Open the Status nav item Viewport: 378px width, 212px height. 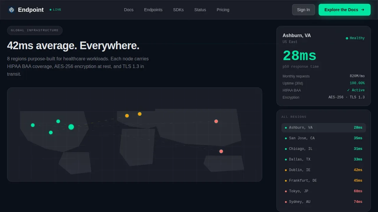(200, 10)
